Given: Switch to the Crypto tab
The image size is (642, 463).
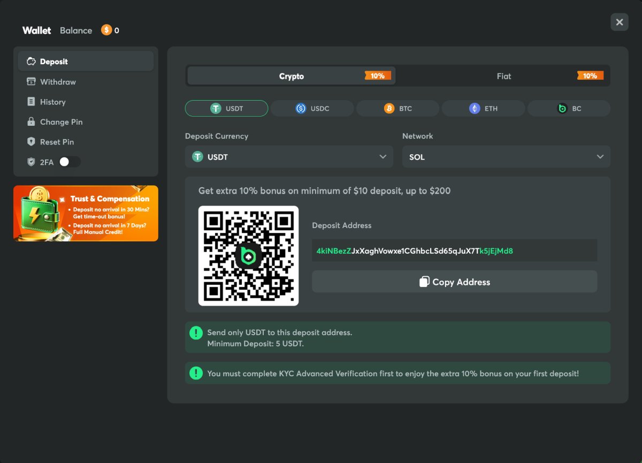Looking at the screenshot, I should coord(292,76).
